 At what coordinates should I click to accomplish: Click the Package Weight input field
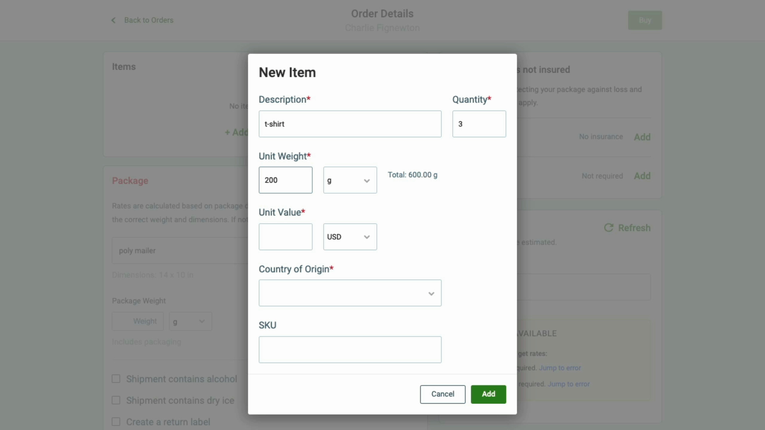(137, 321)
